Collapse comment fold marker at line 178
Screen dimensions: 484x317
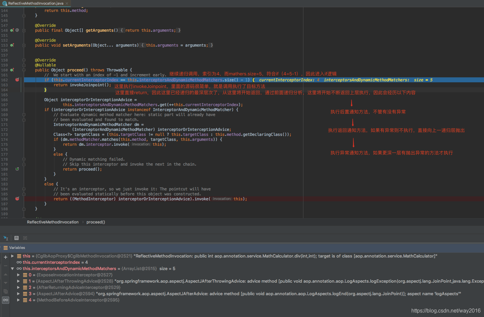24,159
